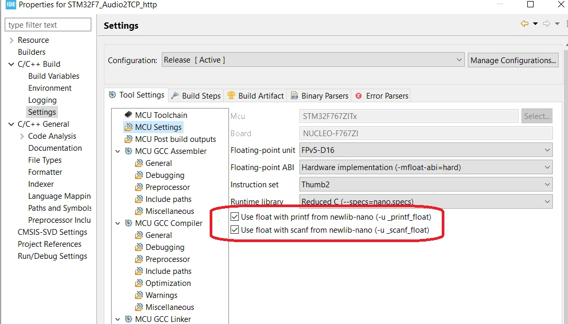Open the Floating-point ABI dropdown
This screenshot has width=568, height=324.
[x=426, y=167]
